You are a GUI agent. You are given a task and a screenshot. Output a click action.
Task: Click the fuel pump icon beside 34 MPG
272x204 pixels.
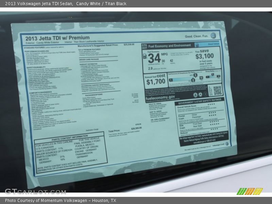pos(145,56)
